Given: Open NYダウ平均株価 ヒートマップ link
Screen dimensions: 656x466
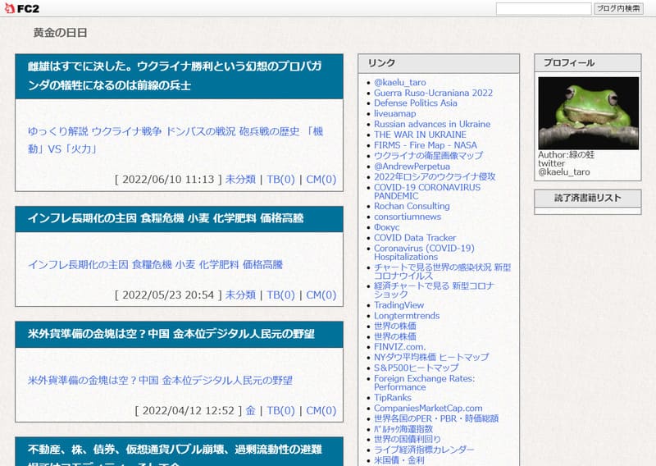Looking at the screenshot, I should (431, 357).
